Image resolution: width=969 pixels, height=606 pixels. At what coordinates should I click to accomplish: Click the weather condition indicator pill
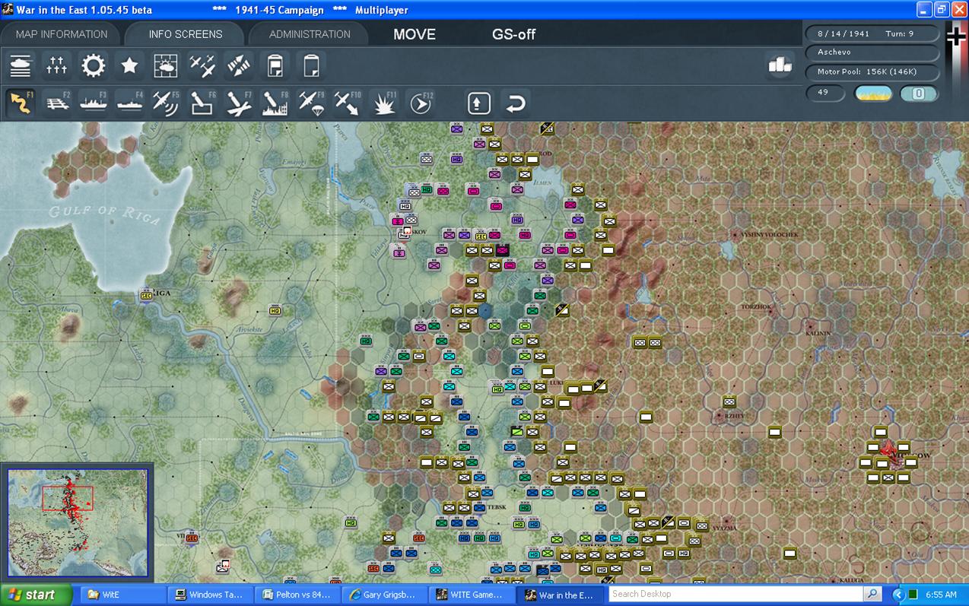[873, 94]
